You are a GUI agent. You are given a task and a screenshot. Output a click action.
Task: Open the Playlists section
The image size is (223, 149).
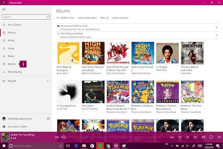[x=12, y=81]
